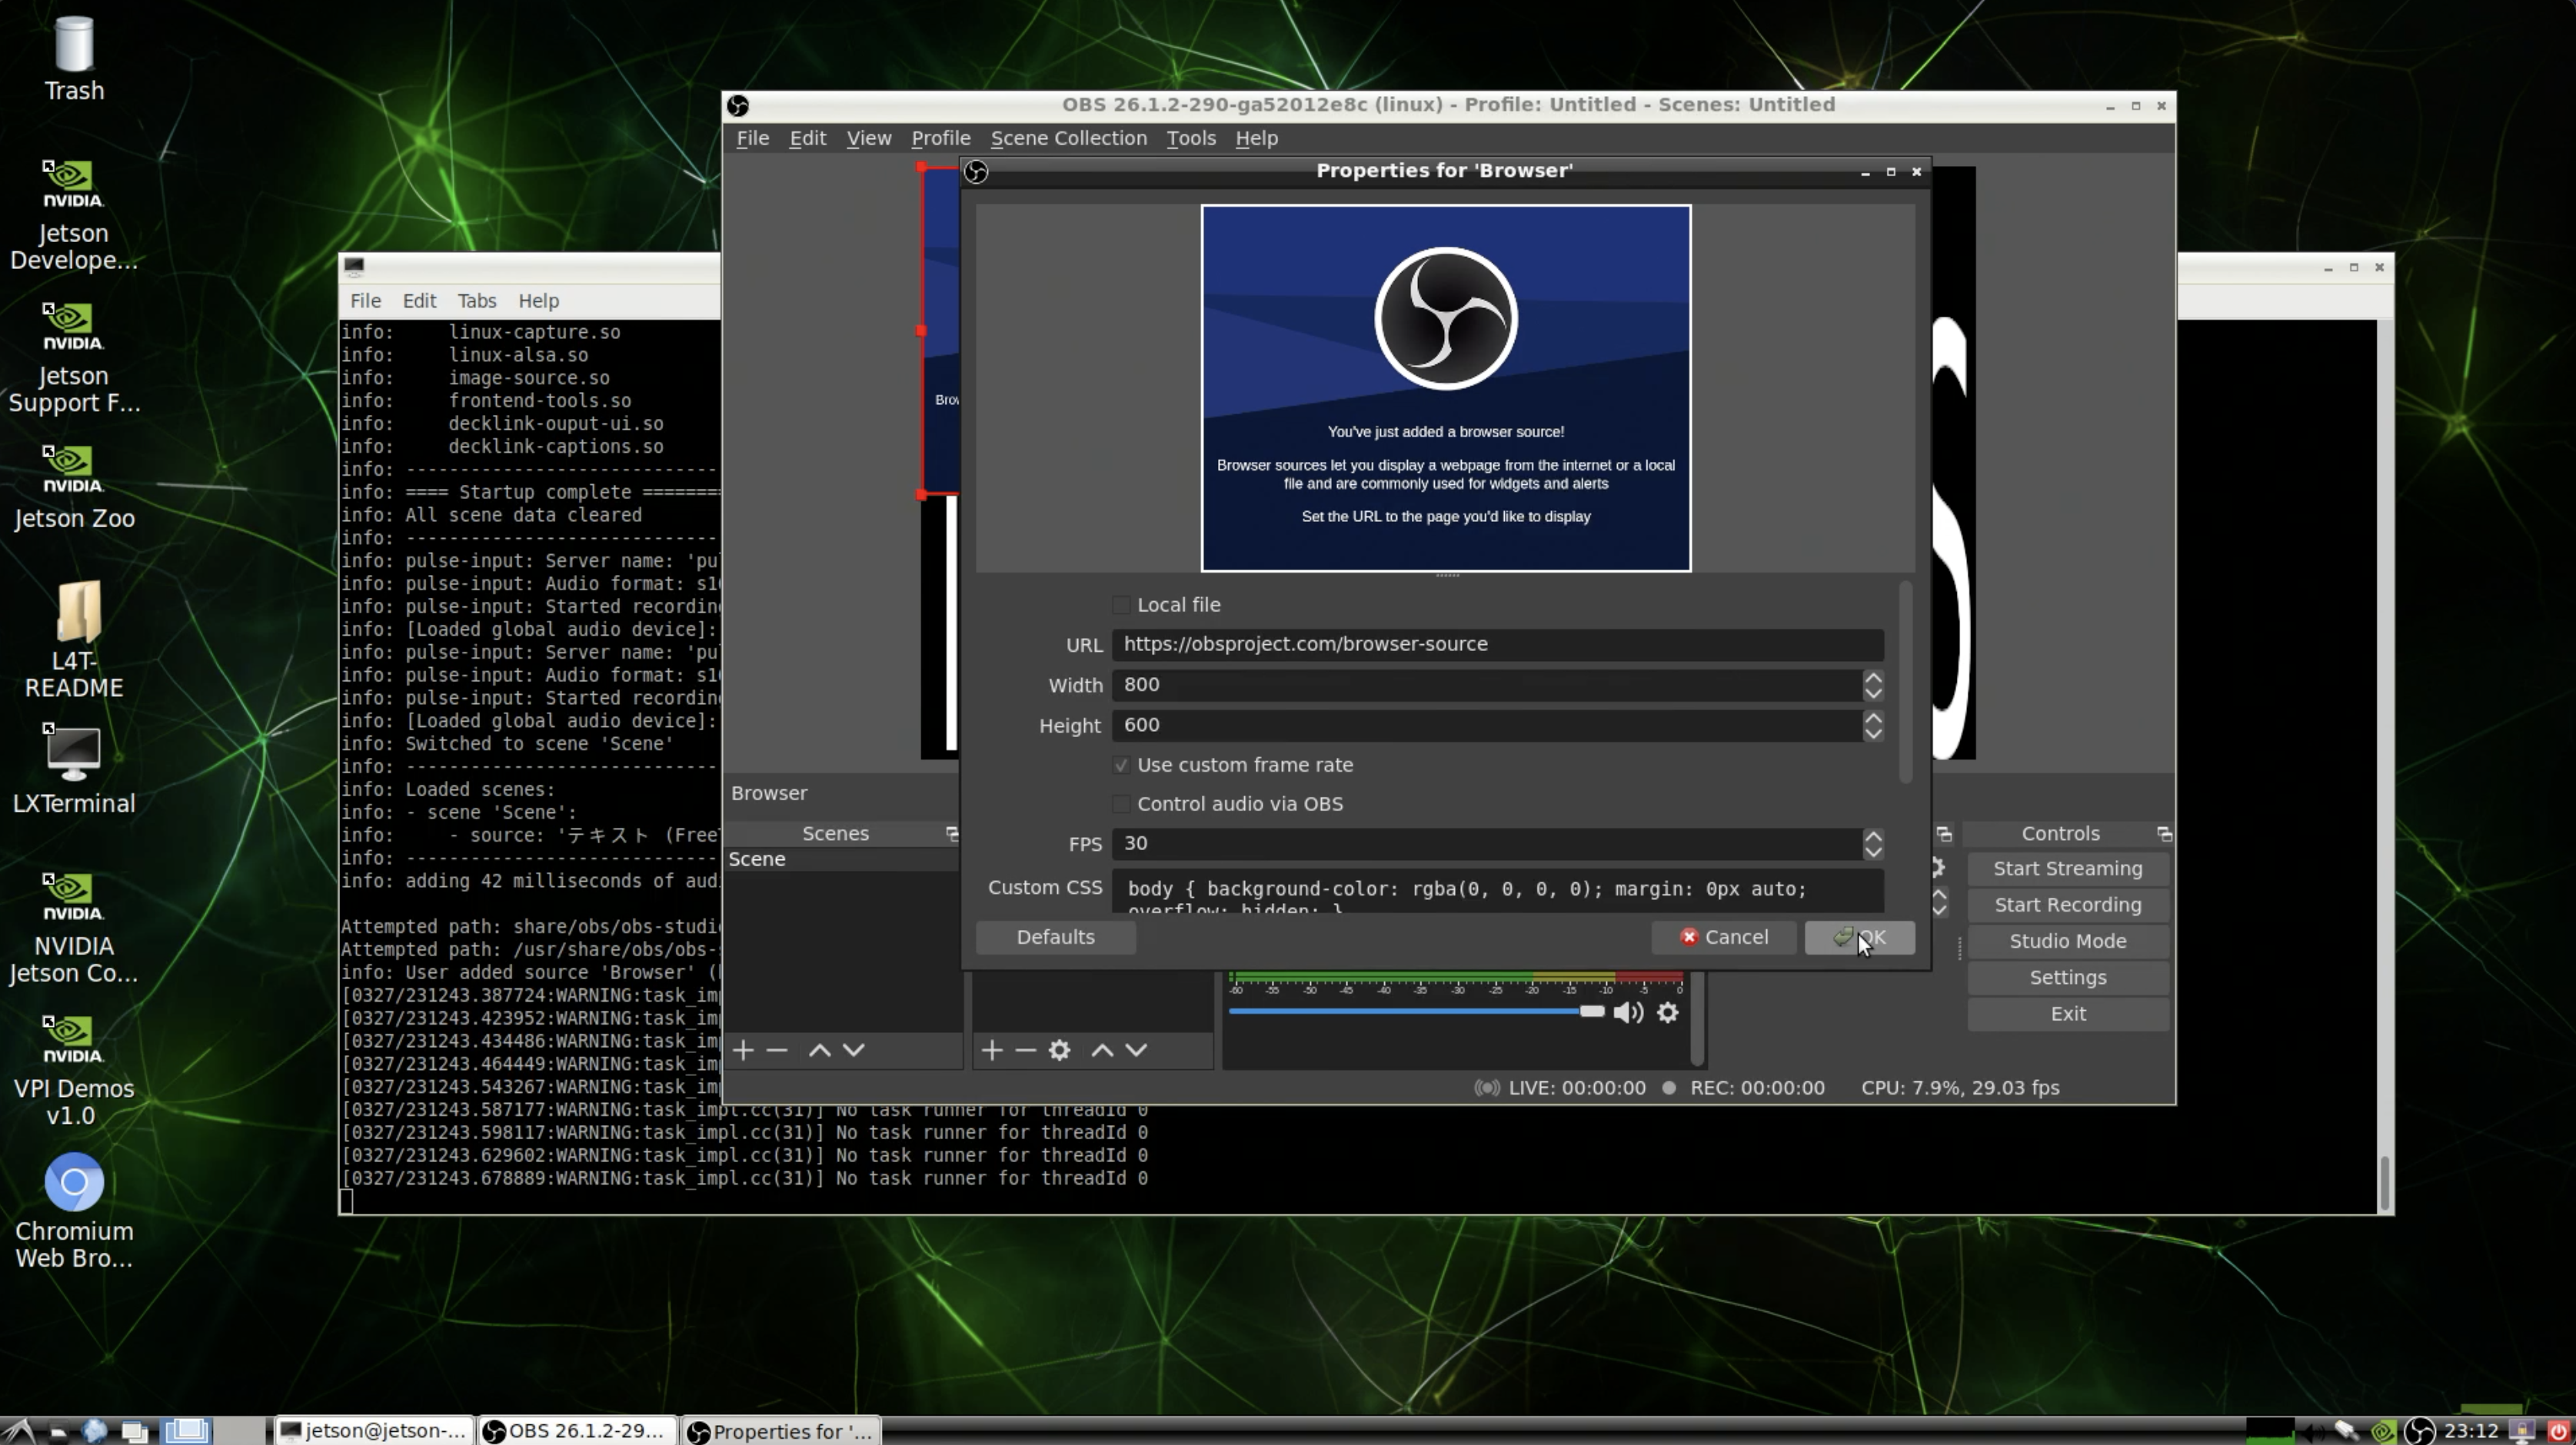Screen dimensions: 2576x1445
Task: Click the OBS tray icon in system tray
Action: [2419, 1431]
